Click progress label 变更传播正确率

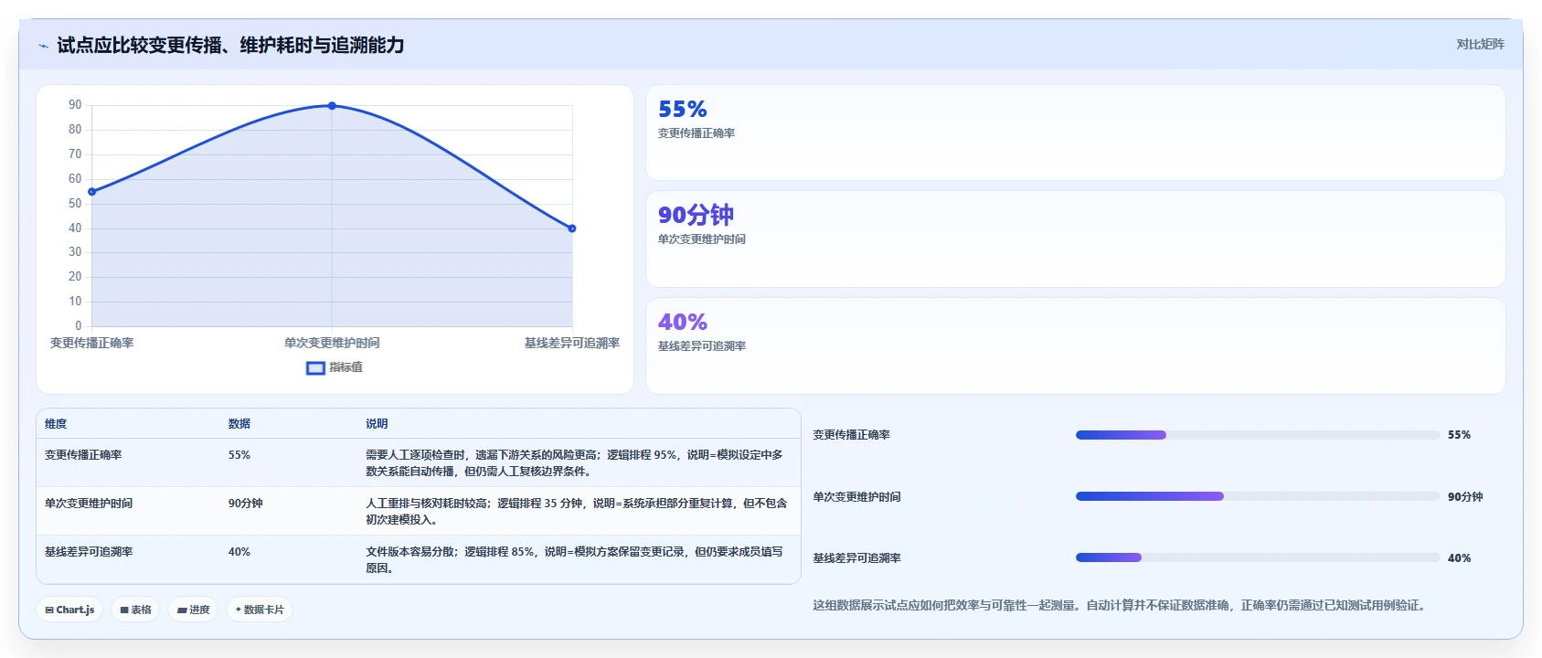pos(852,435)
